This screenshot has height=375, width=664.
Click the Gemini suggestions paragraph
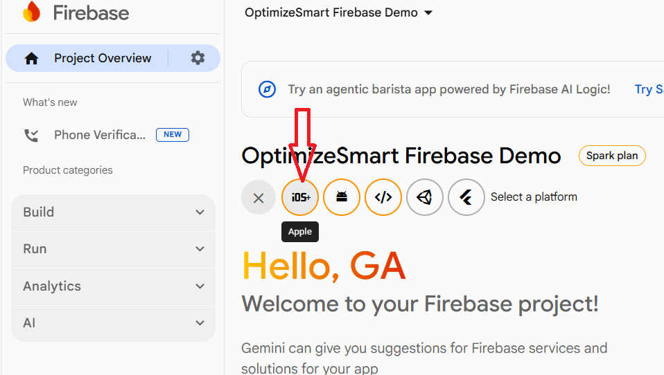pyautogui.click(x=424, y=358)
